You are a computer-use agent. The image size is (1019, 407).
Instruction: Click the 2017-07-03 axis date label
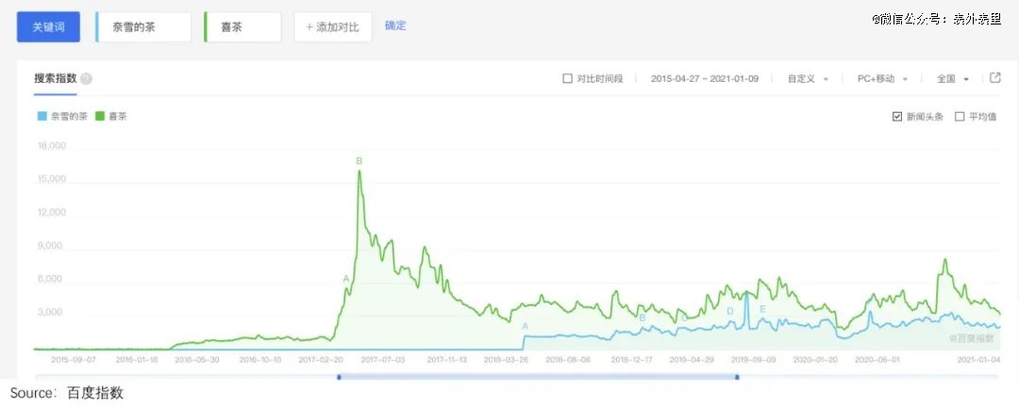(x=383, y=359)
